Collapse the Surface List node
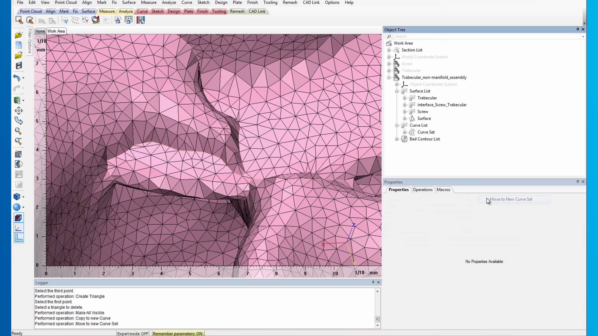598x336 pixels. click(x=397, y=91)
